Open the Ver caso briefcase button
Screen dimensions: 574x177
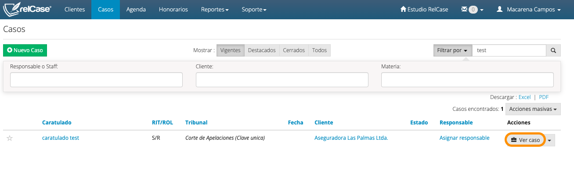coord(525,140)
